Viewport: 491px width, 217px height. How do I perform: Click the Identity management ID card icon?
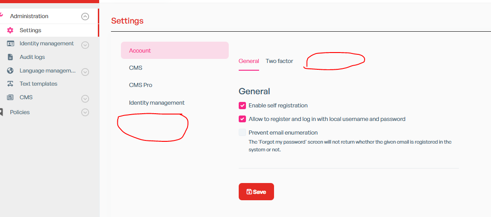[10, 43]
